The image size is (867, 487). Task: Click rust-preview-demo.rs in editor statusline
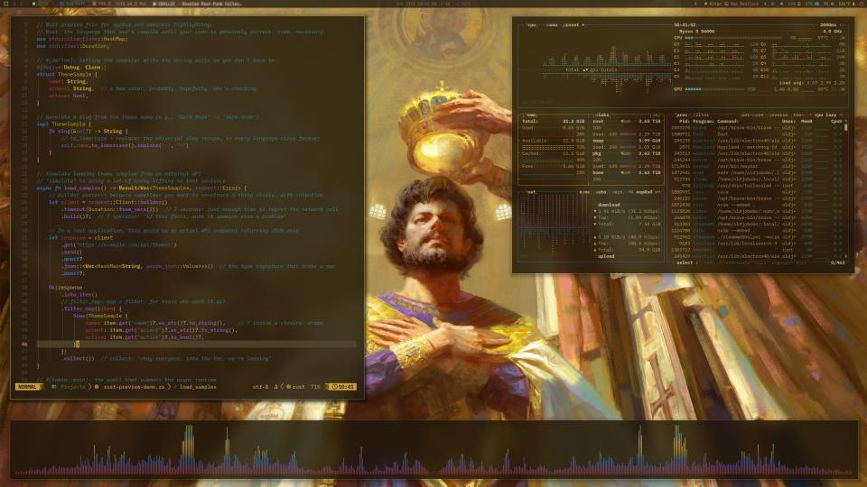134,387
